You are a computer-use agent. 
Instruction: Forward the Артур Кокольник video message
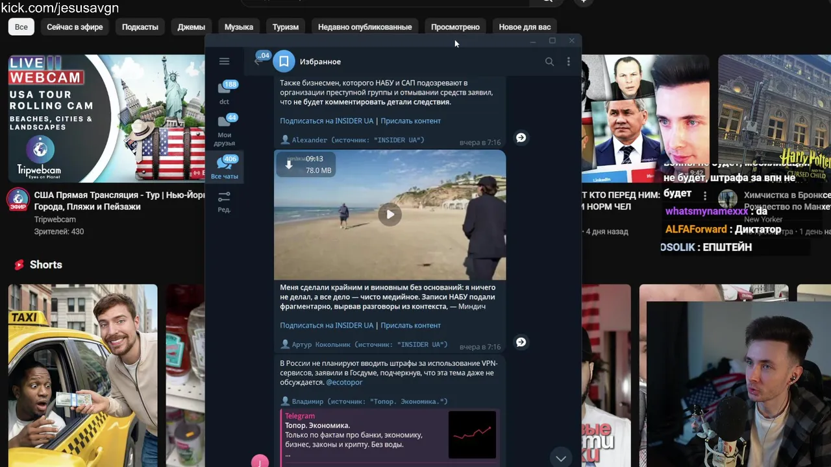pyautogui.click(x=521, y=342)
